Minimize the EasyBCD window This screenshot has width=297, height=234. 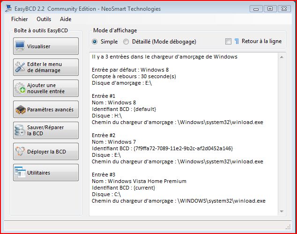[256, 9]
